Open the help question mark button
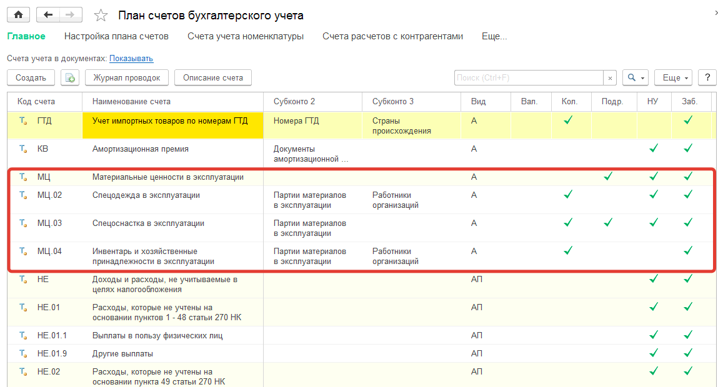 click(707, 78)
